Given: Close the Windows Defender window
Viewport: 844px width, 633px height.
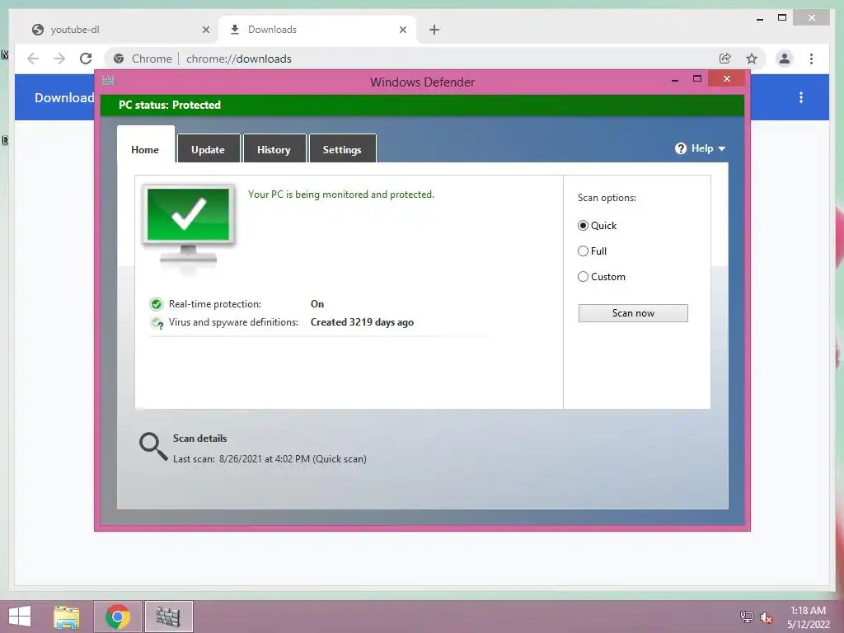Looking at the screenshot, I should 727,78.
